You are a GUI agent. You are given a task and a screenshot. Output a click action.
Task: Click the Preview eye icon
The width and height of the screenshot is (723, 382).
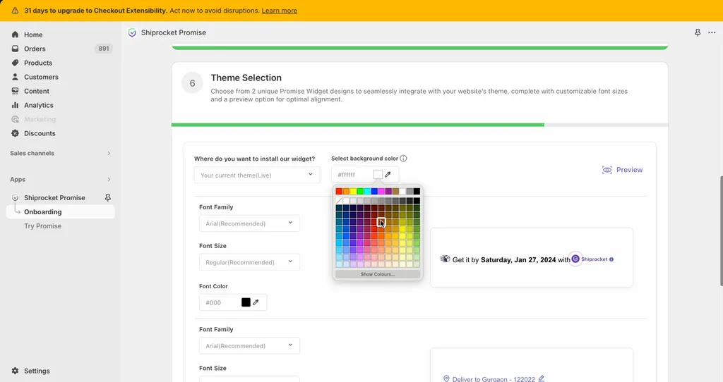(x=607, y=170)
